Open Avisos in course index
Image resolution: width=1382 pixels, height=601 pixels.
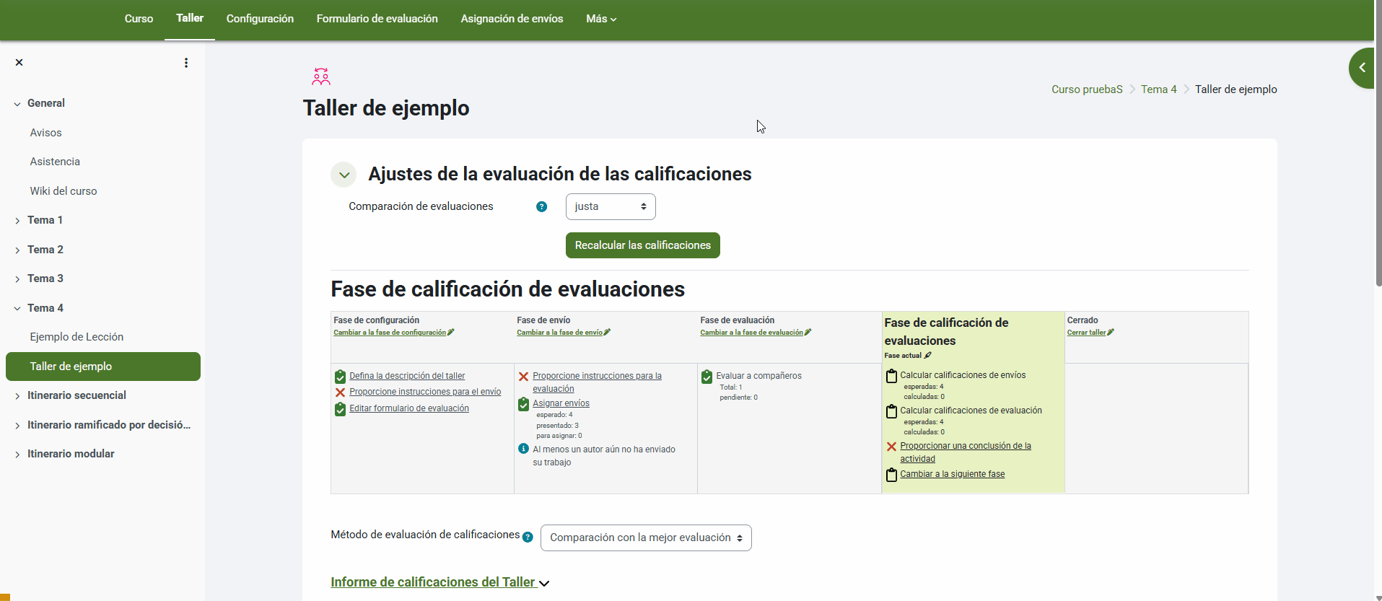[45, 133]
